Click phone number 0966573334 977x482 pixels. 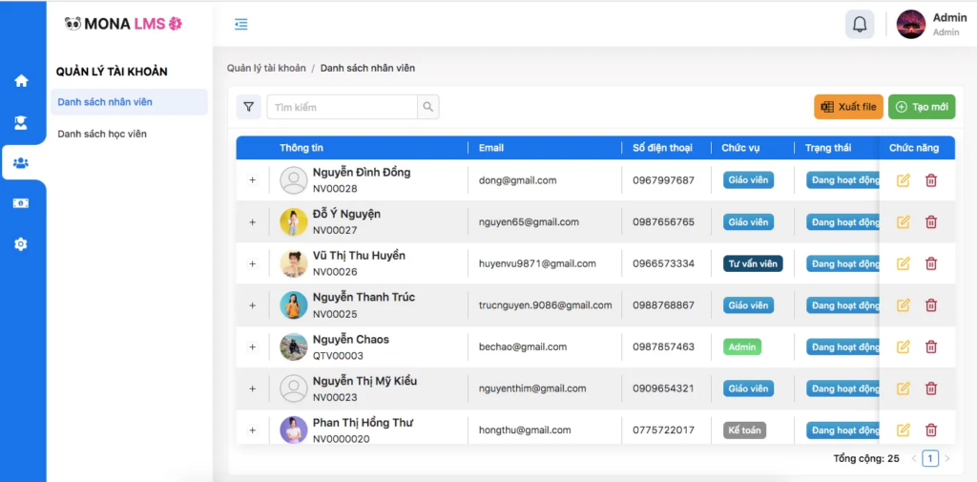tap(663, 263)
